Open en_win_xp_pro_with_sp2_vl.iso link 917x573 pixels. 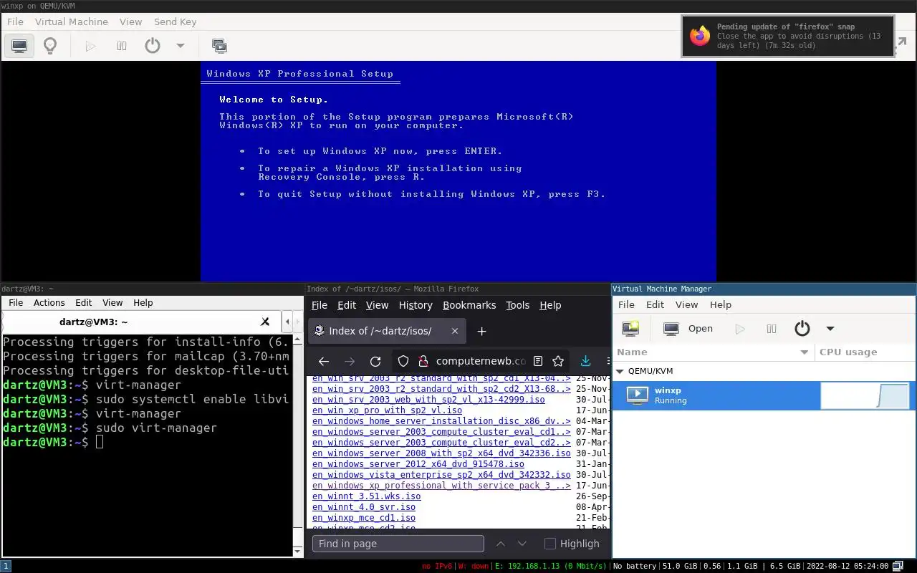click(x=387, y=410)
